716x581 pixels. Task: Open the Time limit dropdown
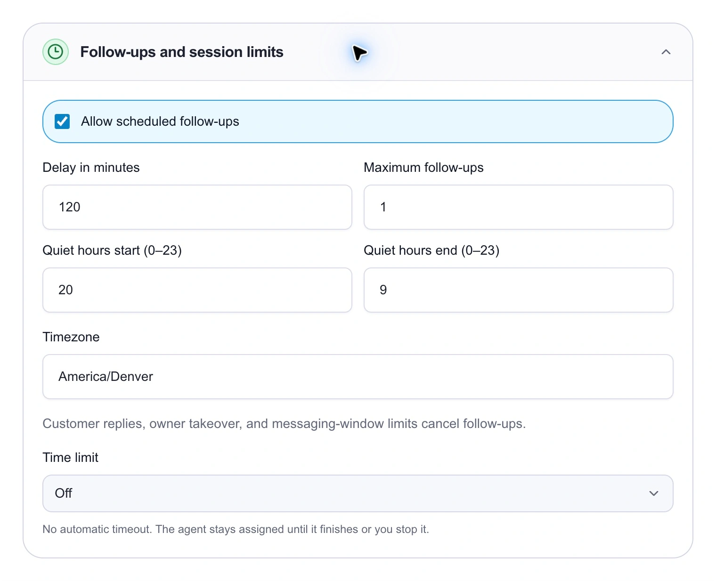(358, 493)
